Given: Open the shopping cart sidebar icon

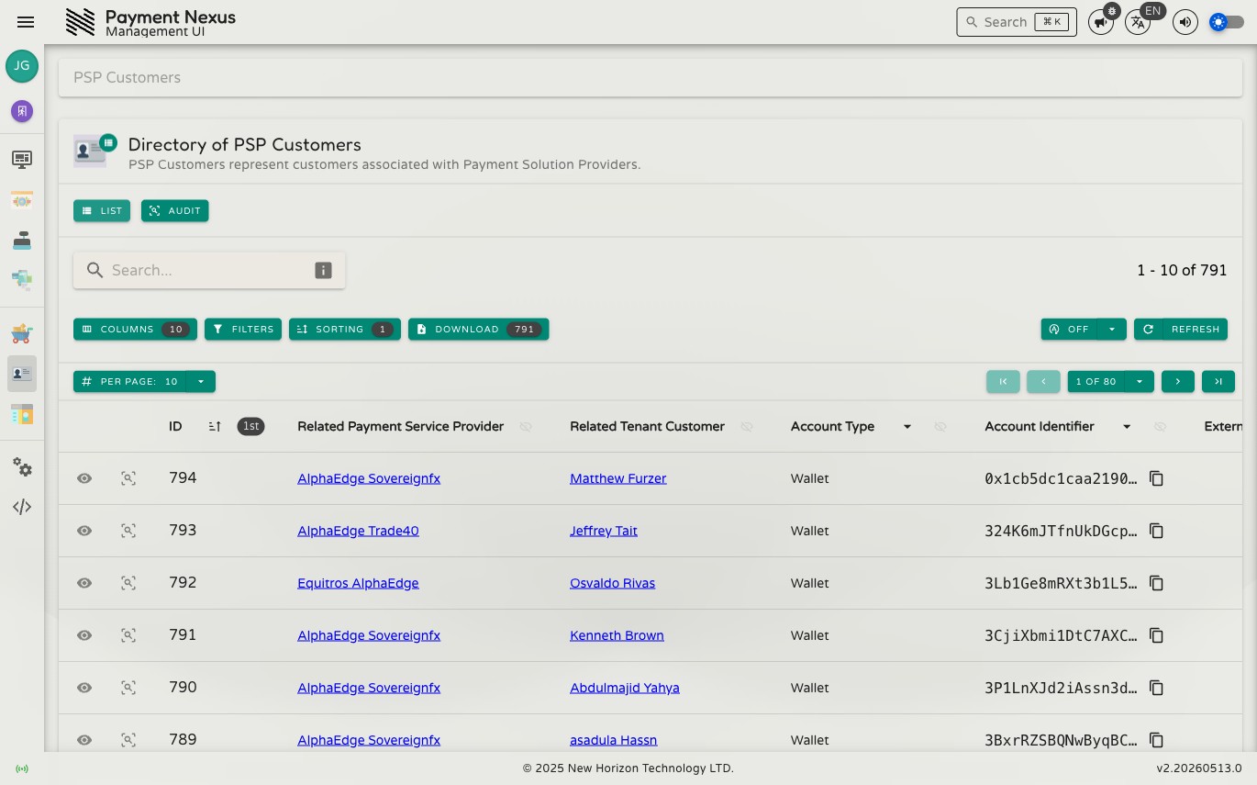Looking at the screenshot, I should 22,333.
